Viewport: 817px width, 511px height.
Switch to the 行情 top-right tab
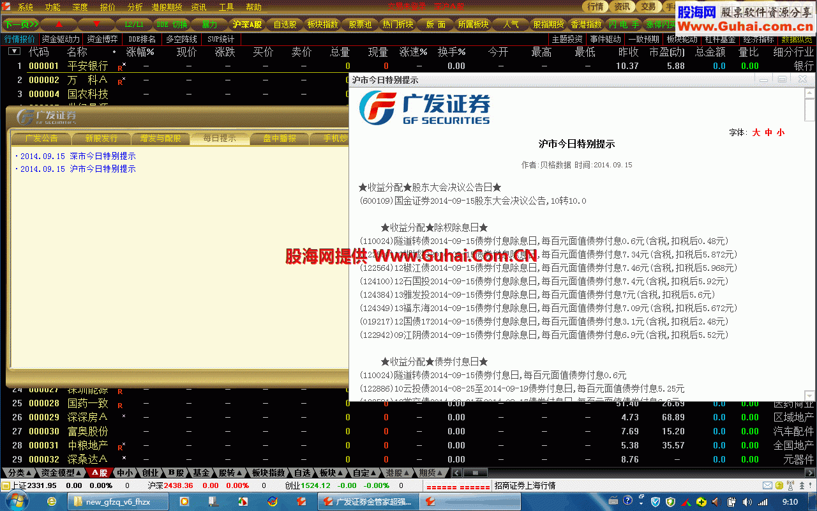point(595,7)
